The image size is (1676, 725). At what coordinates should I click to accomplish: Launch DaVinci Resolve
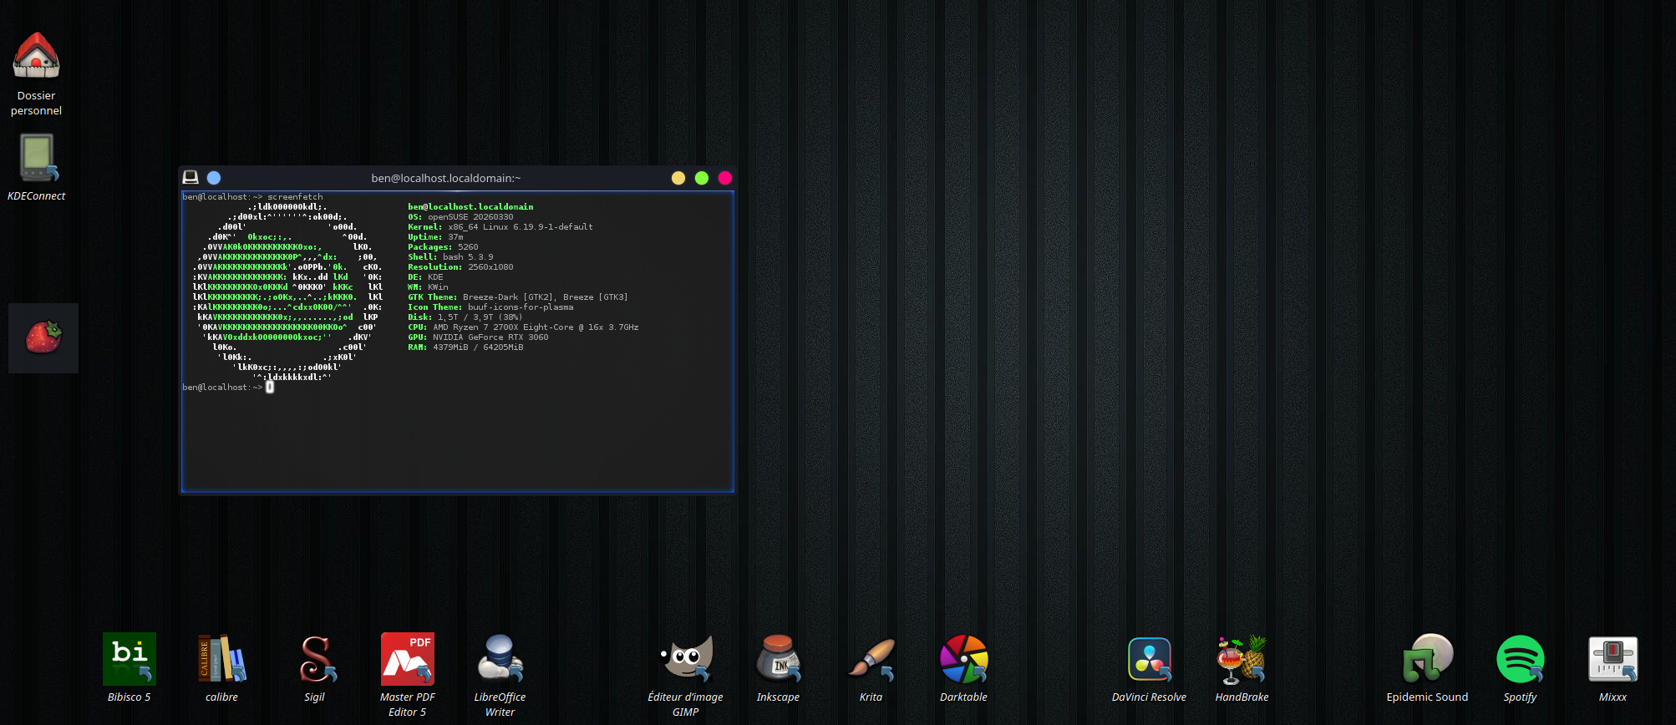pyautogui.click(x=1149, y=659)
